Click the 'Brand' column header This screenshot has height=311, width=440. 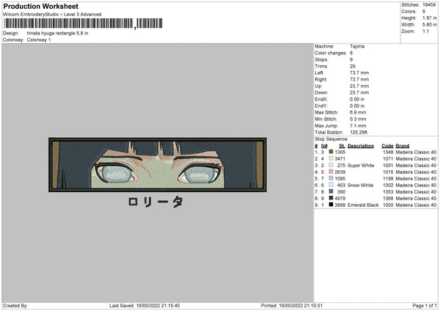[403, 146]
